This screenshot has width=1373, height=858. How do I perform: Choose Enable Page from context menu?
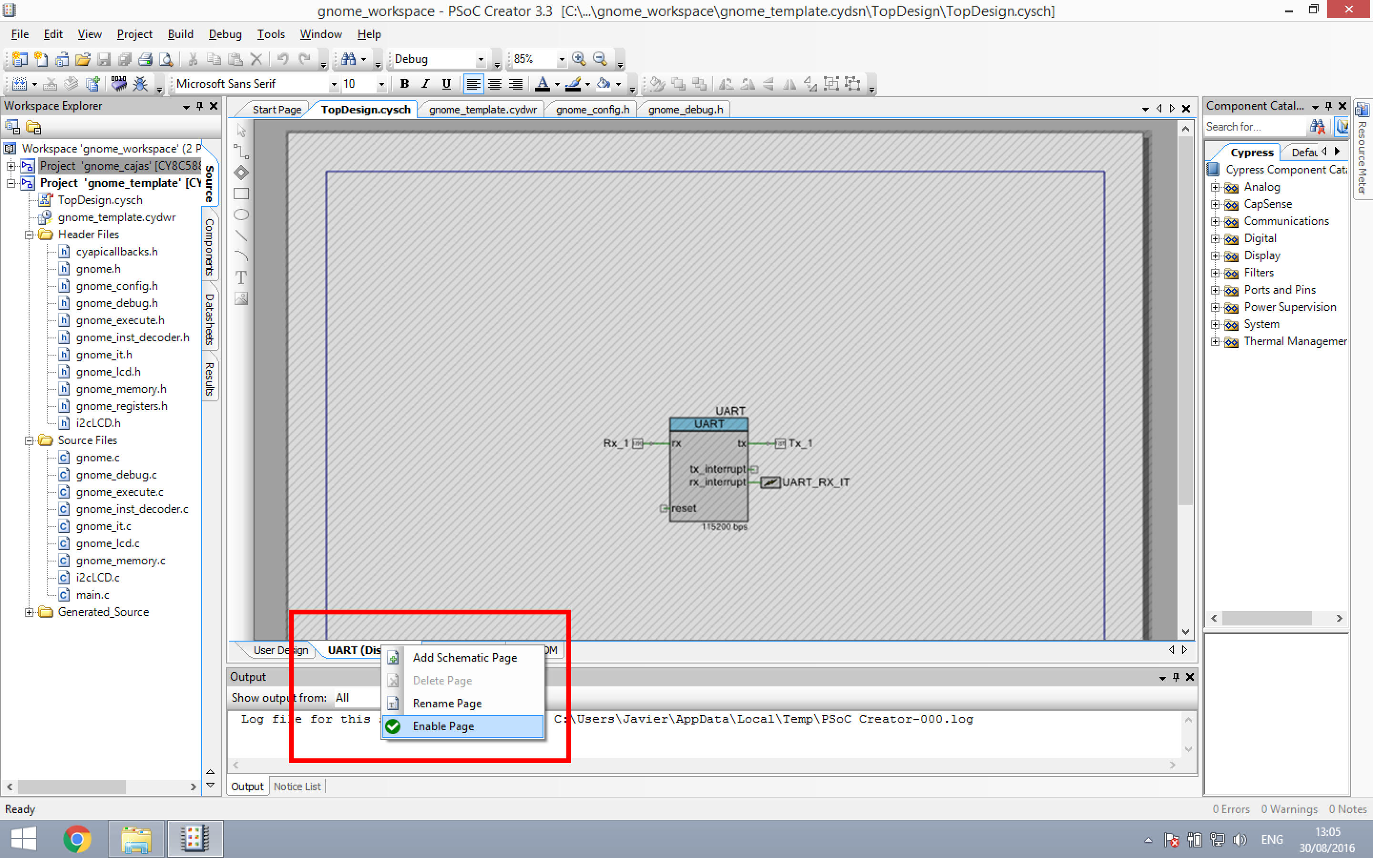(x=443, y=726)
